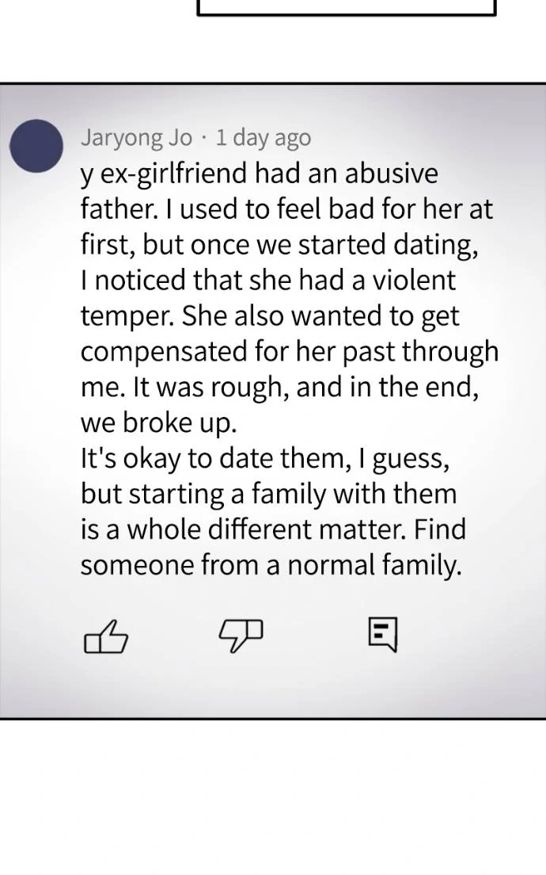Select the line "temper. She also wanted to get"
Screen dimensions: 546x875
(270, 315)
